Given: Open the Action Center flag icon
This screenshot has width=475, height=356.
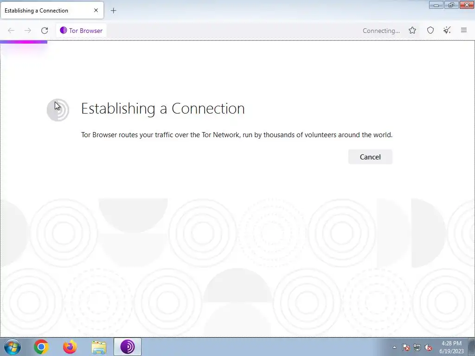Looking at the screenshot, I should click(x=406, y=348).
